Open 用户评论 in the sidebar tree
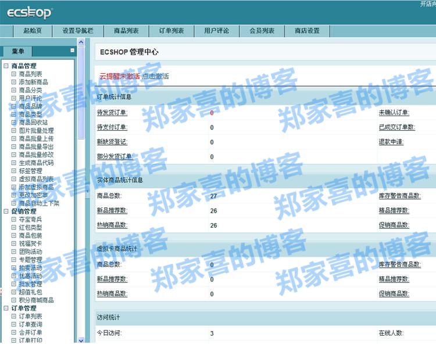The image size is (436, 352). point(31,98)
